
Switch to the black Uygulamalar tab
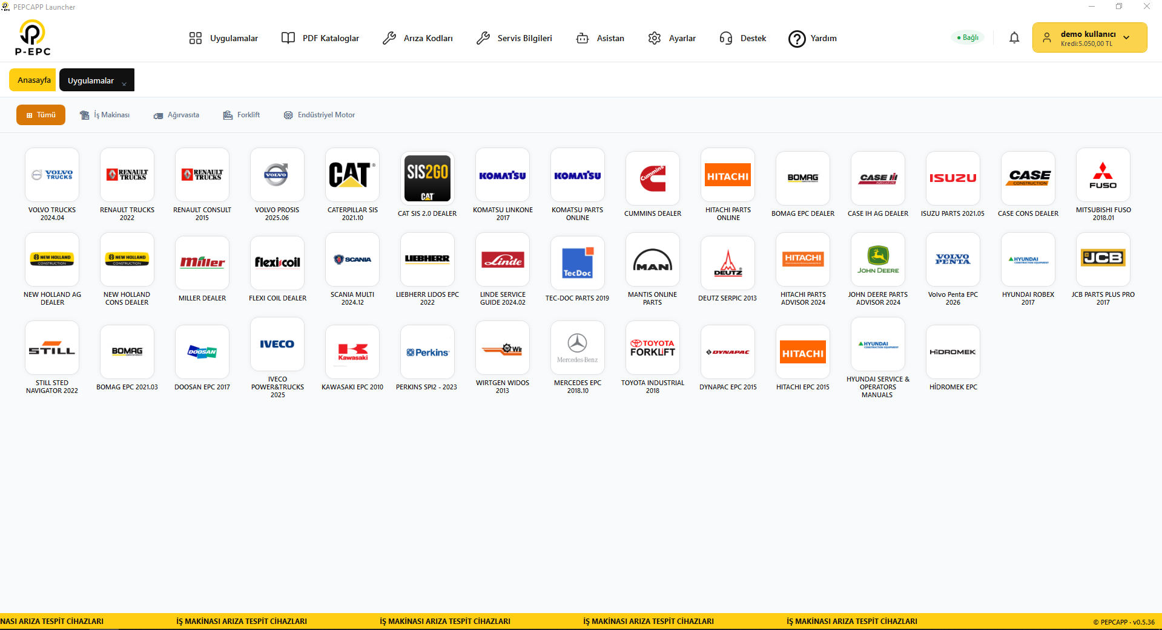tap(97, 80)
